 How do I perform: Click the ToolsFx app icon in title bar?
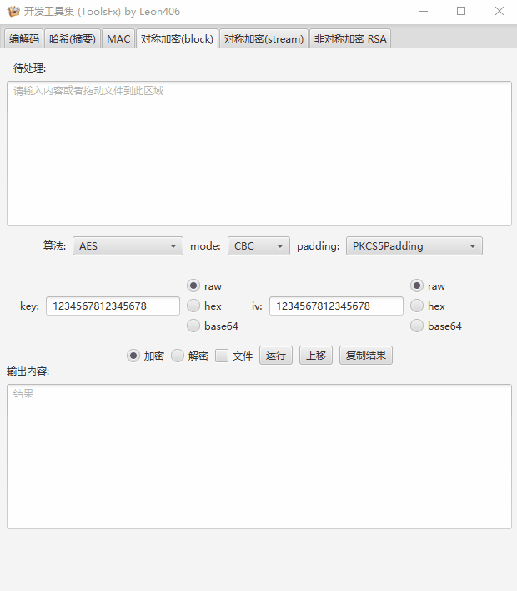click(13, 12)
